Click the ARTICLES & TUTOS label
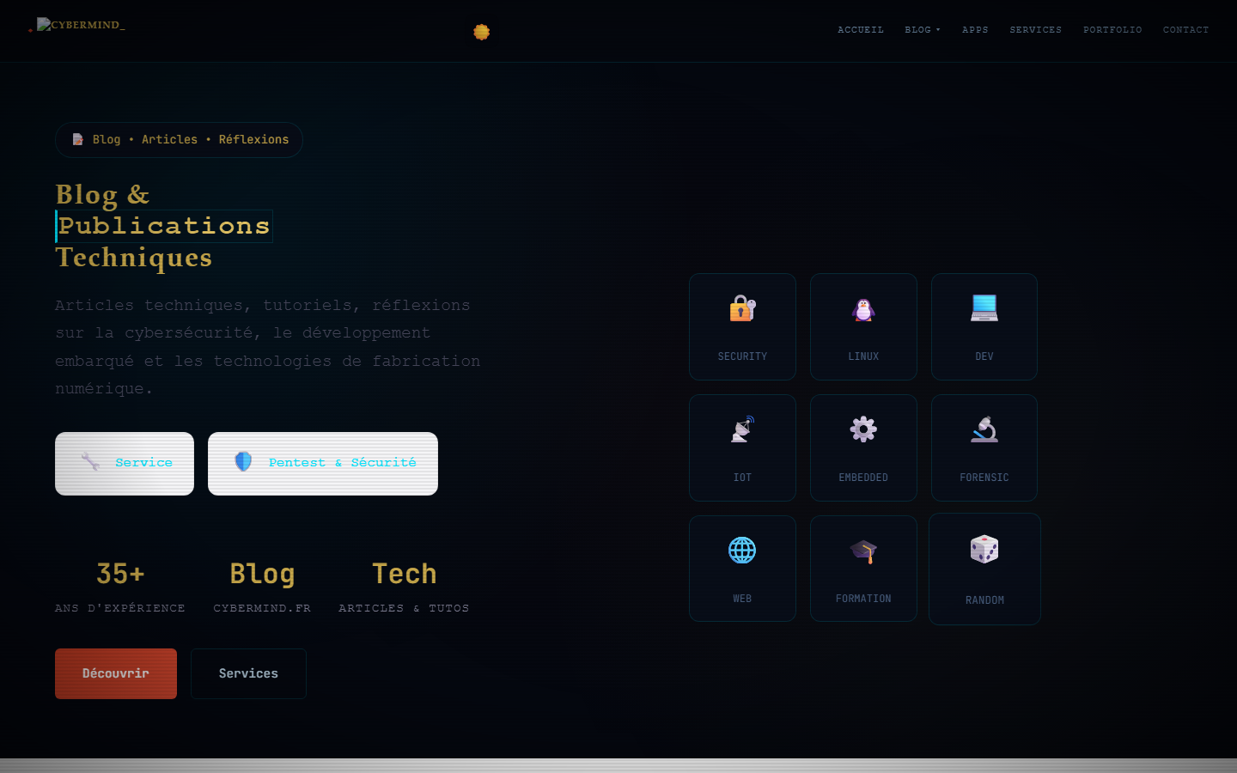This screenshot has width=1237, height=773. 404,608
